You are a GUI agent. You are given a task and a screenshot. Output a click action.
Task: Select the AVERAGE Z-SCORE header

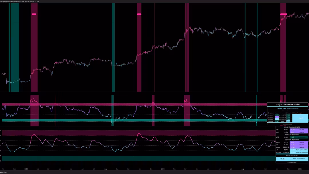(292, 156)
